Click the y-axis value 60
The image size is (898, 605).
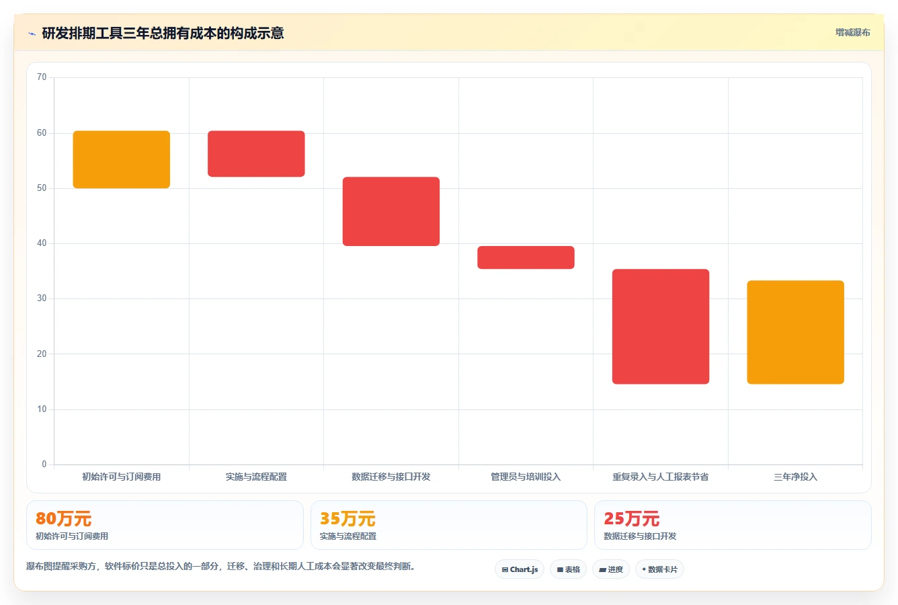(x=42, y=133)
